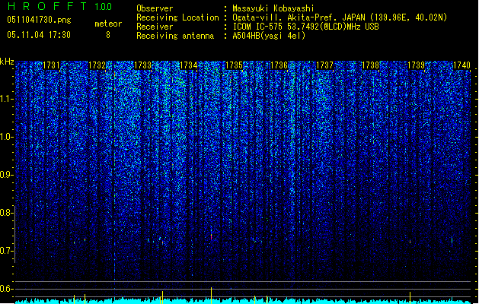Viewport: 479px width, 304px height.
Task: Click the kHz axis unit label
Action: (7, 62)
